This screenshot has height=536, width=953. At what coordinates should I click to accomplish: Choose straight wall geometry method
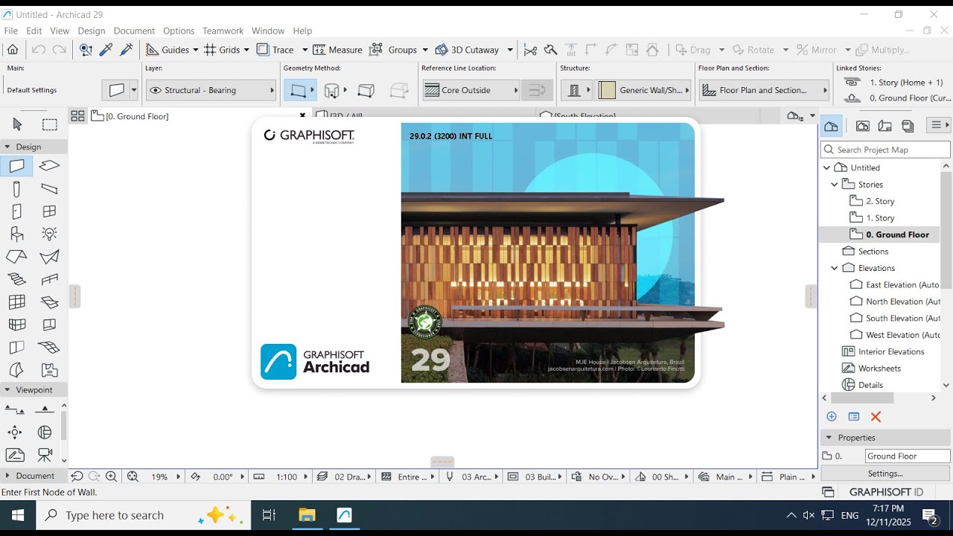tap(299, 90)
